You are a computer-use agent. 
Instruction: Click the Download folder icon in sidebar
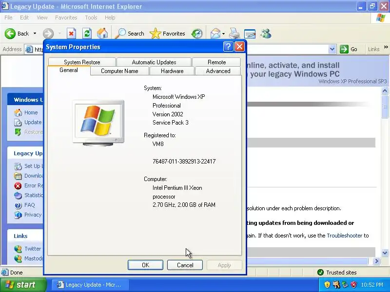(x=18, y=176)
